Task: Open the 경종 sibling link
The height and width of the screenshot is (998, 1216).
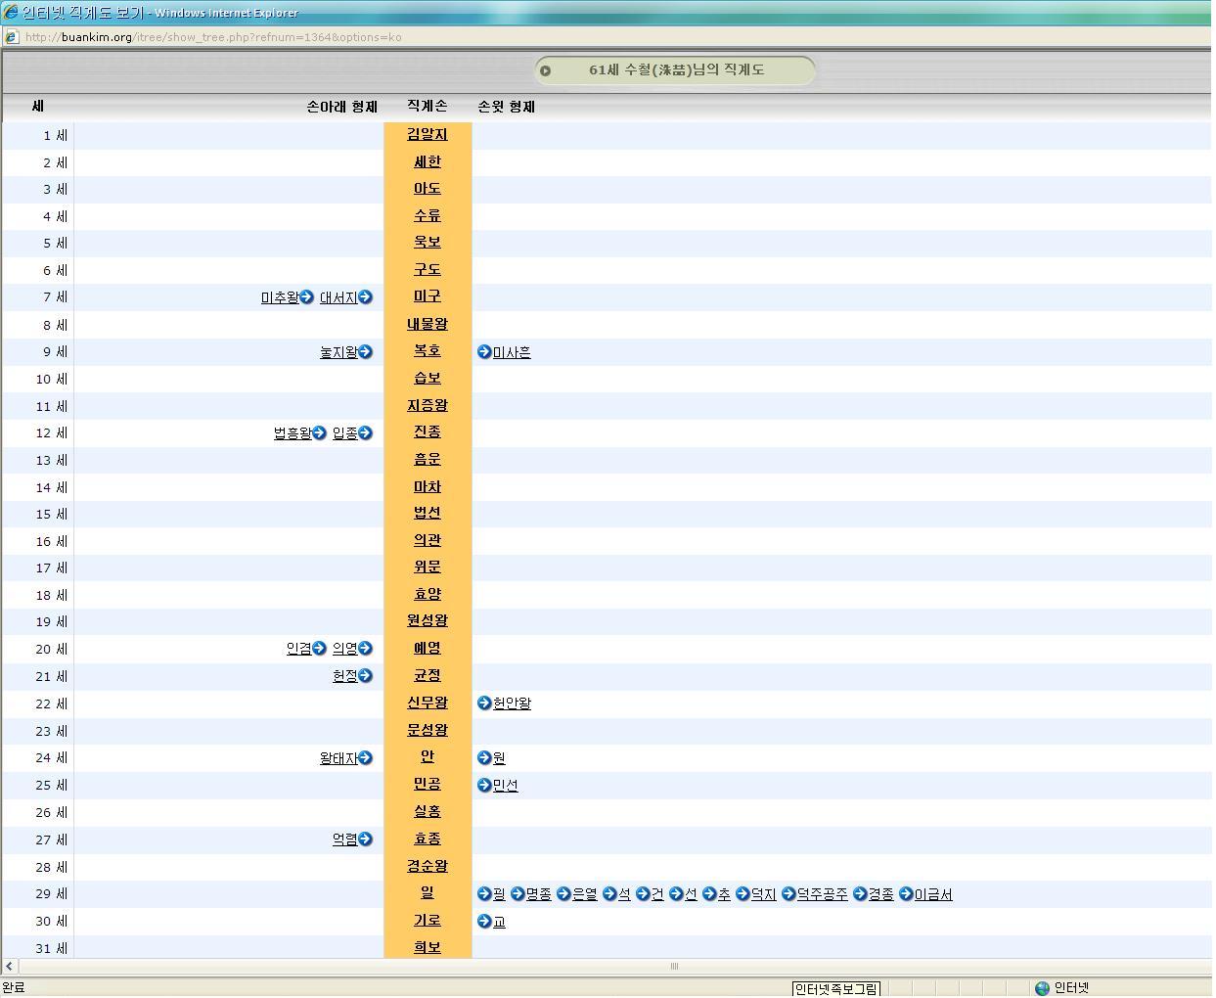Action: coord(880,894)
